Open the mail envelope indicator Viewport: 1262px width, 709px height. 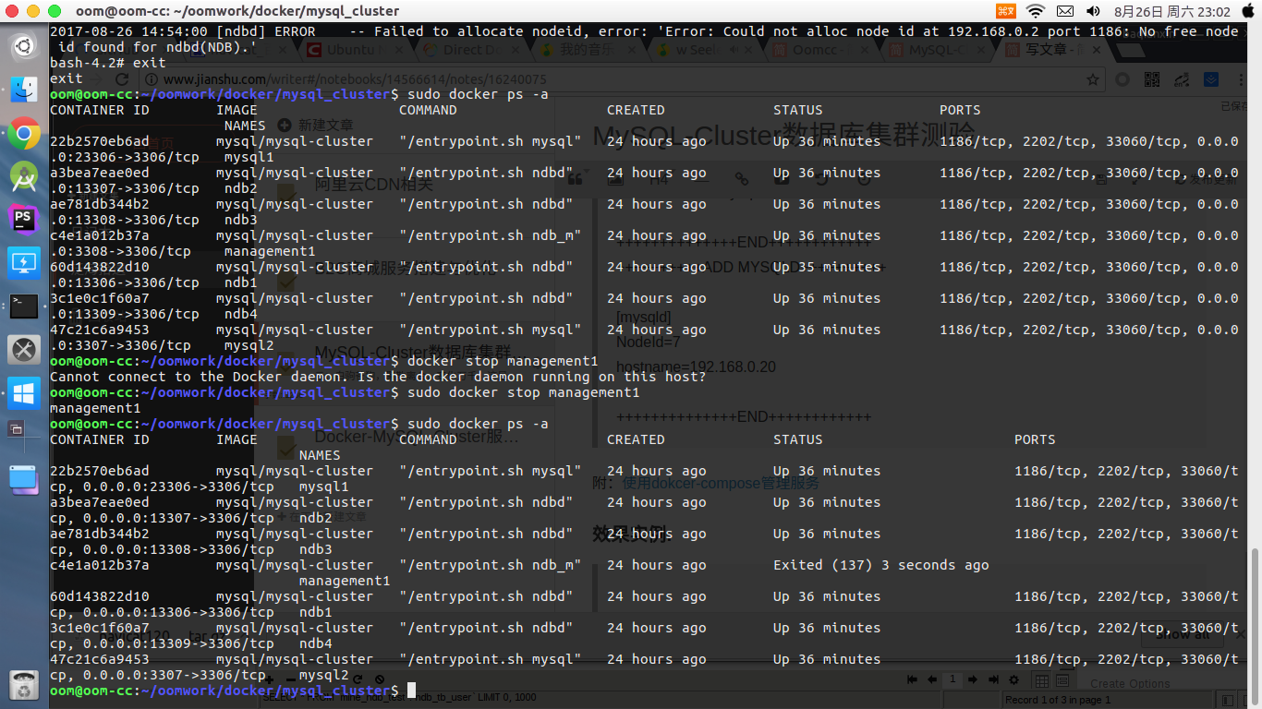(x=1064, y=11)
